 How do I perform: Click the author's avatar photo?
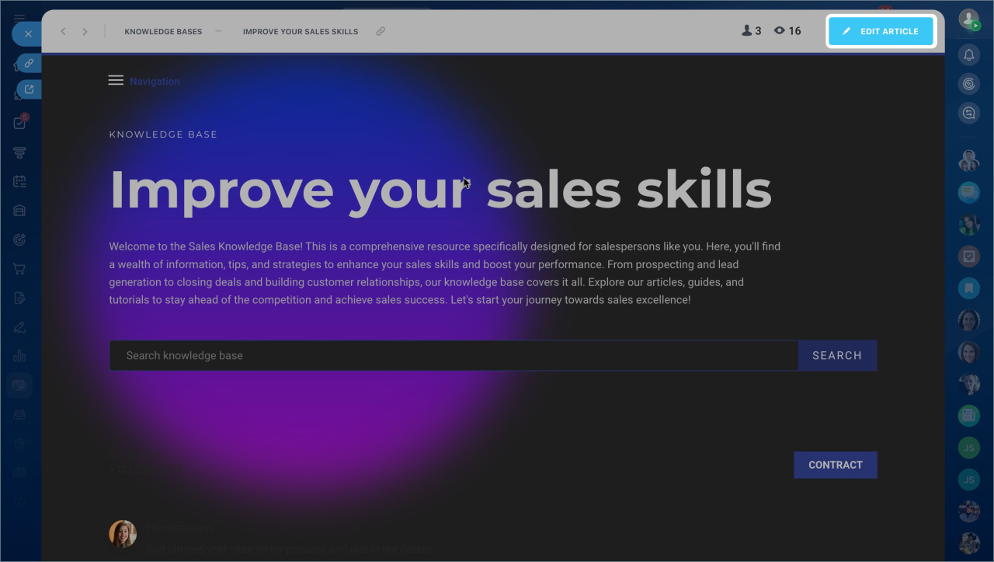click(123, 534)
